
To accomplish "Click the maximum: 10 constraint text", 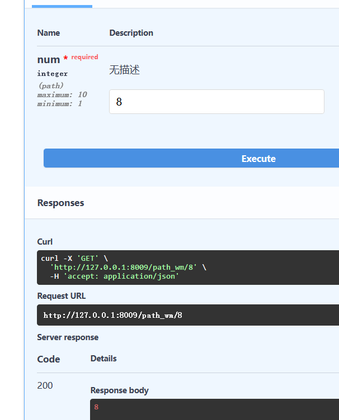I will [x=62, y=94].
